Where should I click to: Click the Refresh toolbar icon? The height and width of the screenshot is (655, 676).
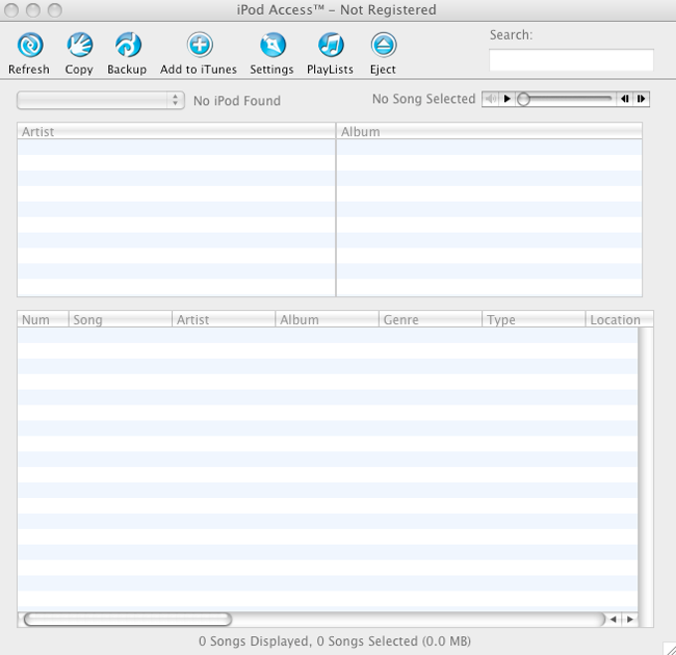pos(30,45)
